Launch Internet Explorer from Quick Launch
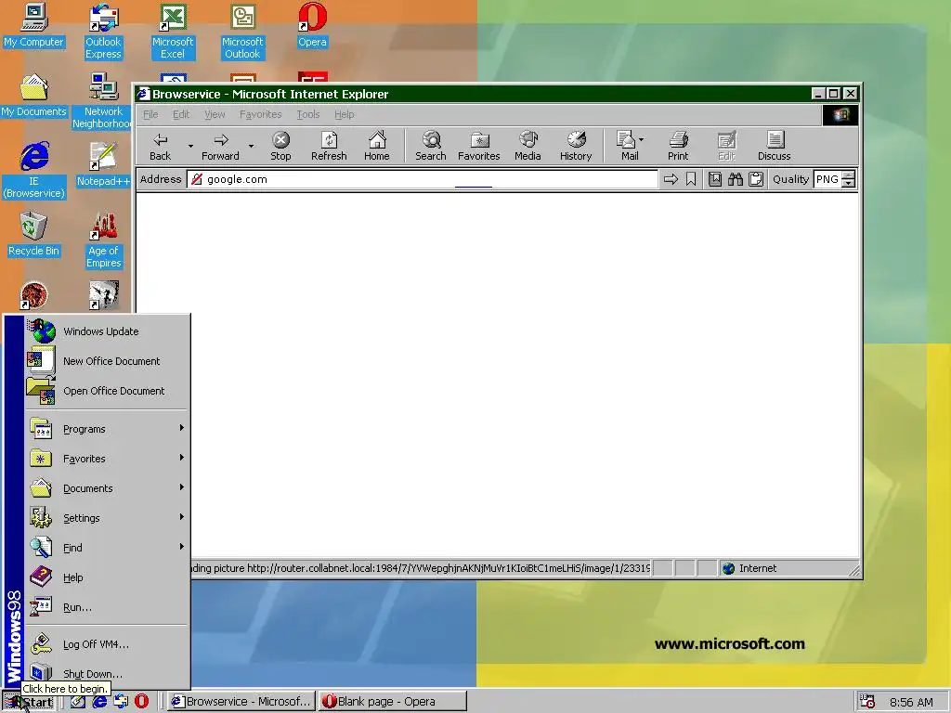Viewport: 951px width, 713px height. tap(99, 702)
